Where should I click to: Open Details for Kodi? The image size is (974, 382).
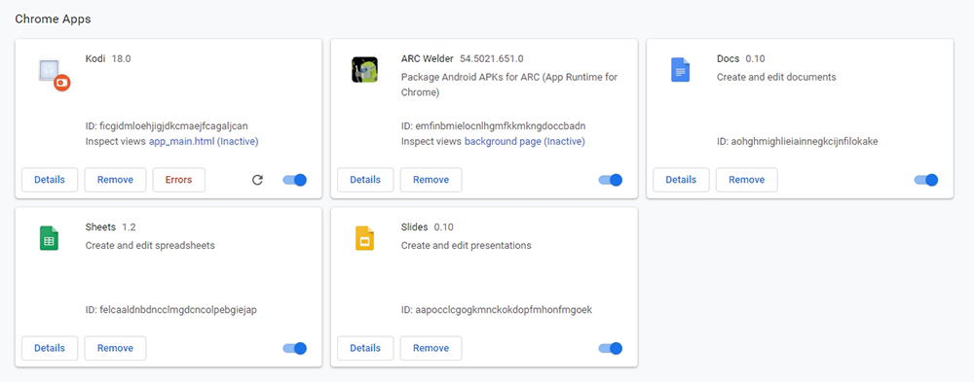pos(50,180)
